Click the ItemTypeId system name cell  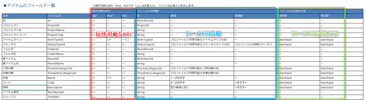pyautogui.click(x=69, y=40)
